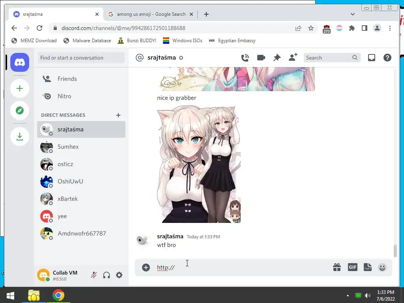This screenshot has width=404, height=303.
Task: Click Chrome icon on taskbar
Action: coord(58,295)
